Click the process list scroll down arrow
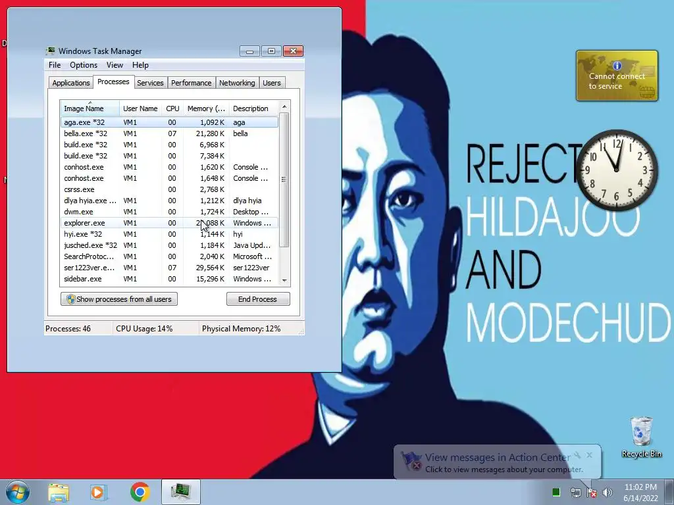This screenshot has width=674, height=505. (284, 280)
